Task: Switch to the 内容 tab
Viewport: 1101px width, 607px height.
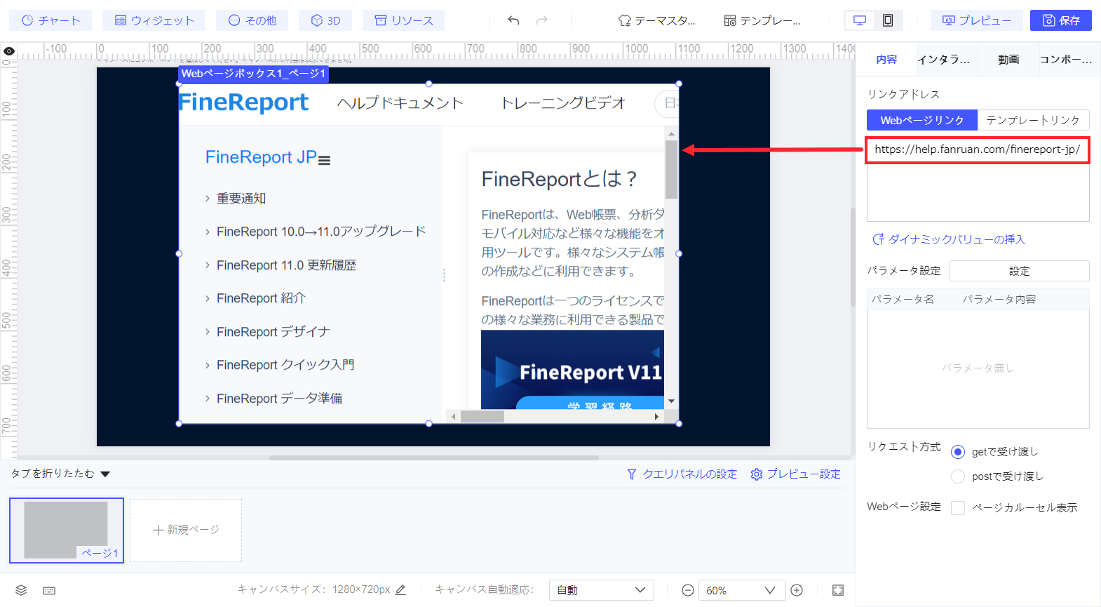Action: pyautogui.click(x=886, y=60)
